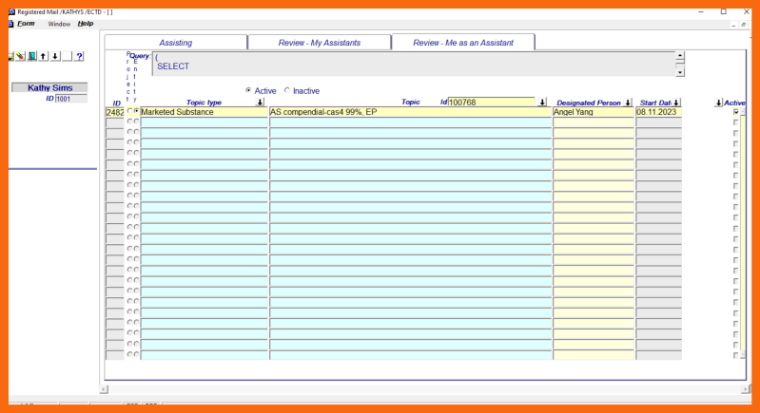Select Review - Me as an Assistant tab
This screenshot has width=760, height=413.
[463, 43]
